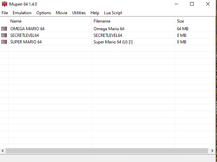The image size is (217, 162).
Task: Select the SUPER MARIO 64 ROM name
Action: click(x=26, y=42)
